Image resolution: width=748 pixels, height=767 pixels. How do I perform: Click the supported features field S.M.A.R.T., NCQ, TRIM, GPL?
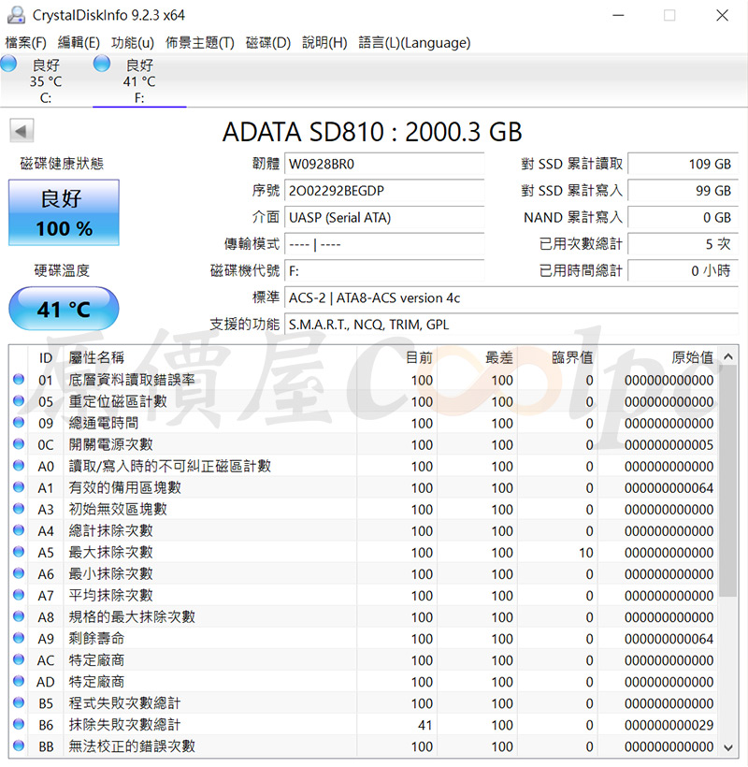point(511,325)
